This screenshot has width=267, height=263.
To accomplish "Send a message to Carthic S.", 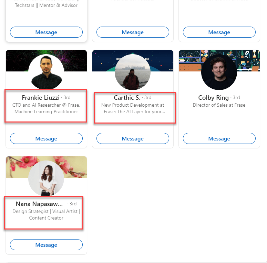I will point(133,138).
